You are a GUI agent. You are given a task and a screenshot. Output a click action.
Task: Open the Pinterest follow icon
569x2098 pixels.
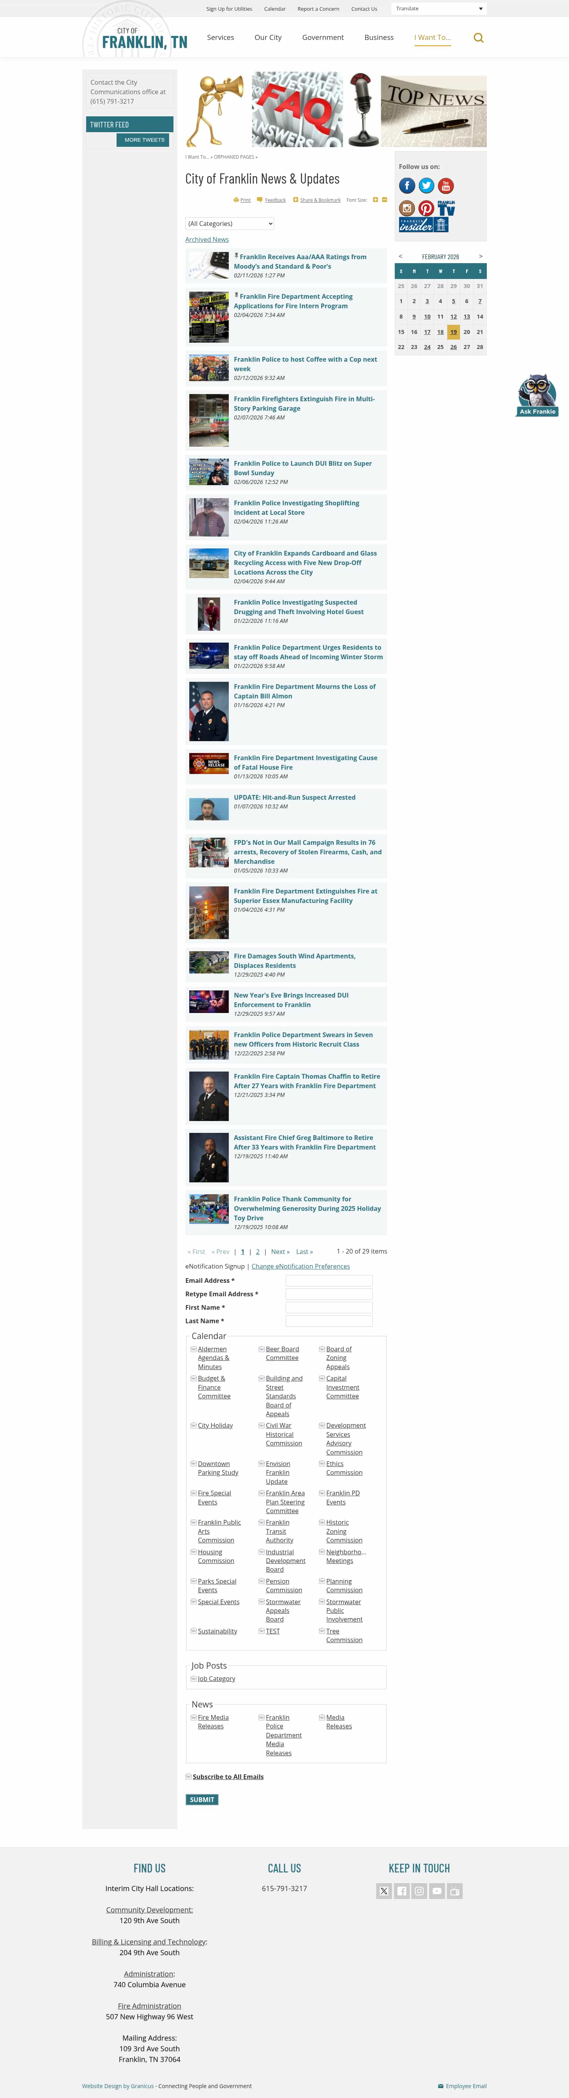click(x=426, y=208)
